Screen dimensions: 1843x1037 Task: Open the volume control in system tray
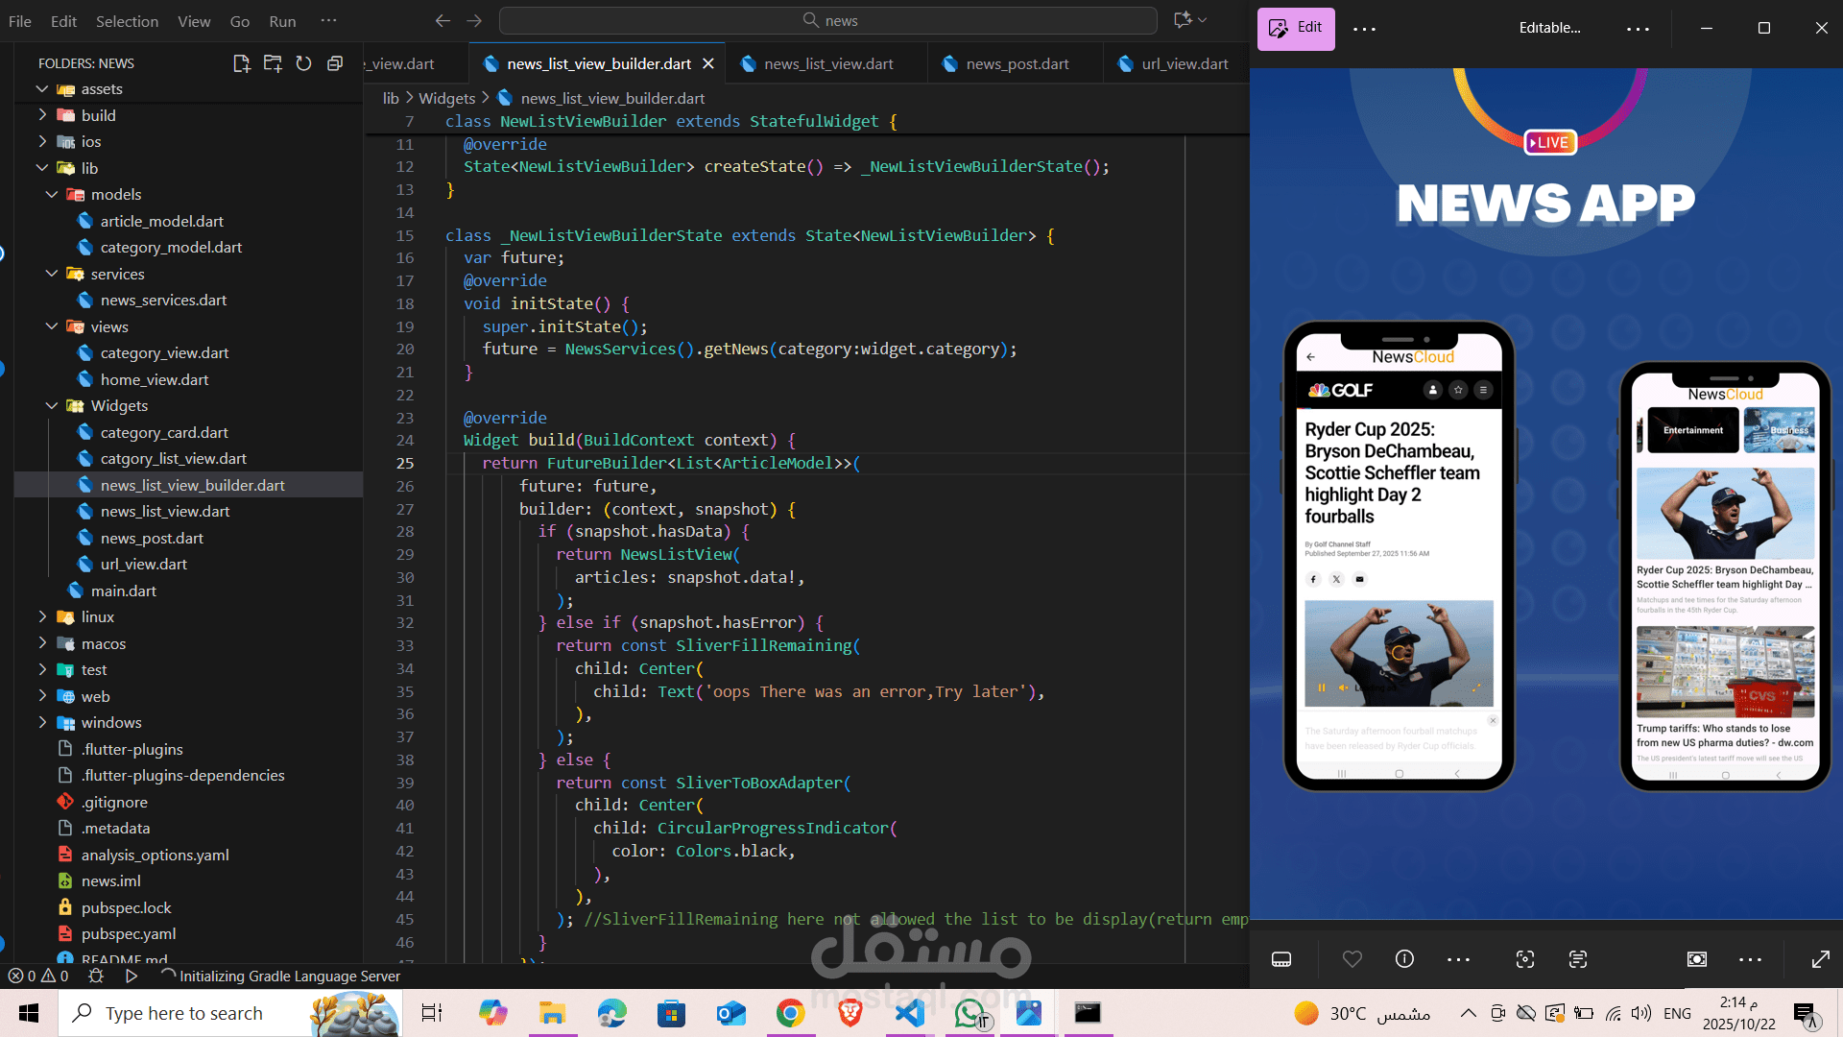tap(1641, 1013)
